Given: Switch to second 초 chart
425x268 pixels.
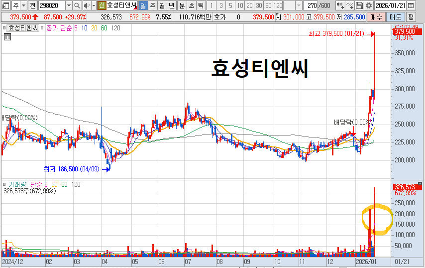Looking at the screenshot, I should 192,5.
